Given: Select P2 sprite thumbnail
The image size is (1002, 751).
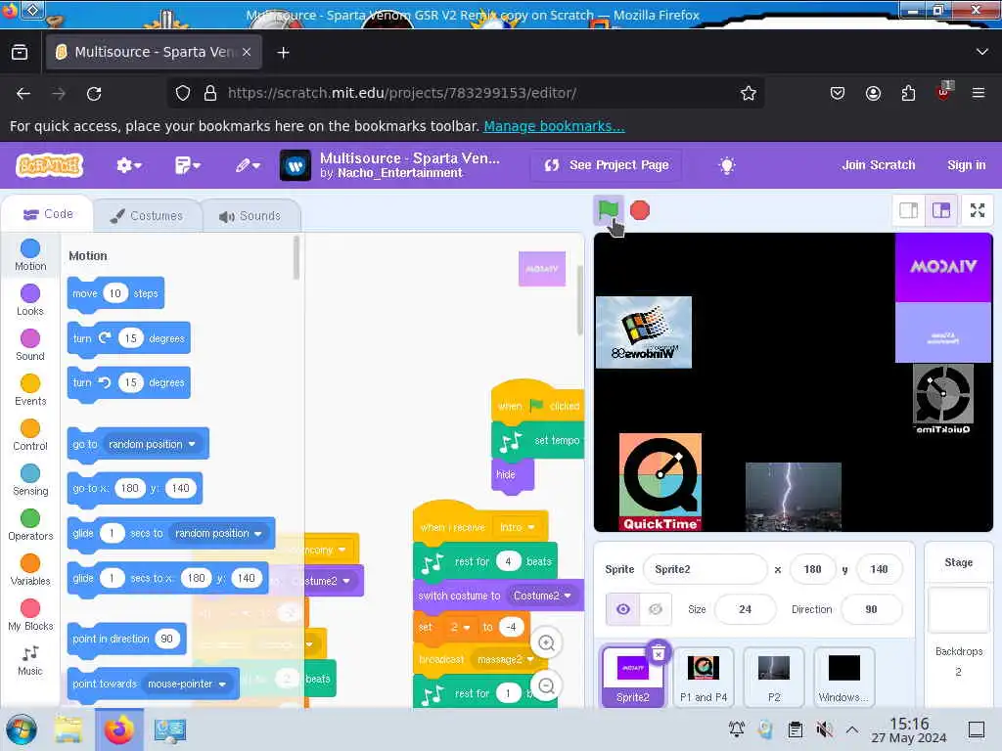Looking at the screenshot, I should click(774, 677).
